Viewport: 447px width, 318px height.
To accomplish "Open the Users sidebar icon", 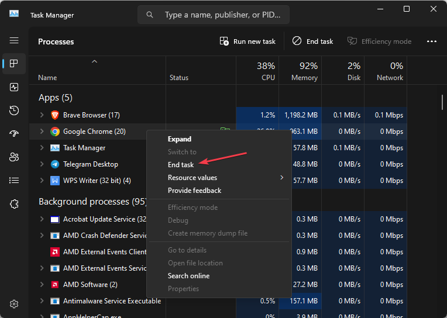I will tap(14, 157).
